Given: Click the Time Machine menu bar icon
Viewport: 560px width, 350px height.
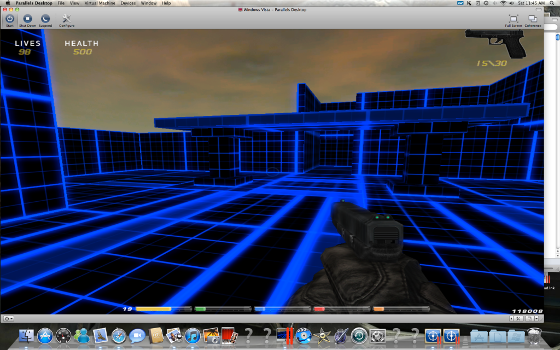Looking at the screenshot, I should (486, 3).
